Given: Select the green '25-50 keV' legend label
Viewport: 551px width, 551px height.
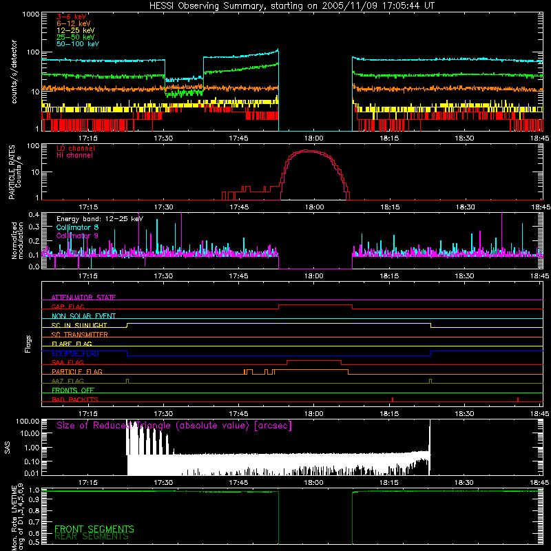Looking at the screenshot, I should tap(76, 37).
